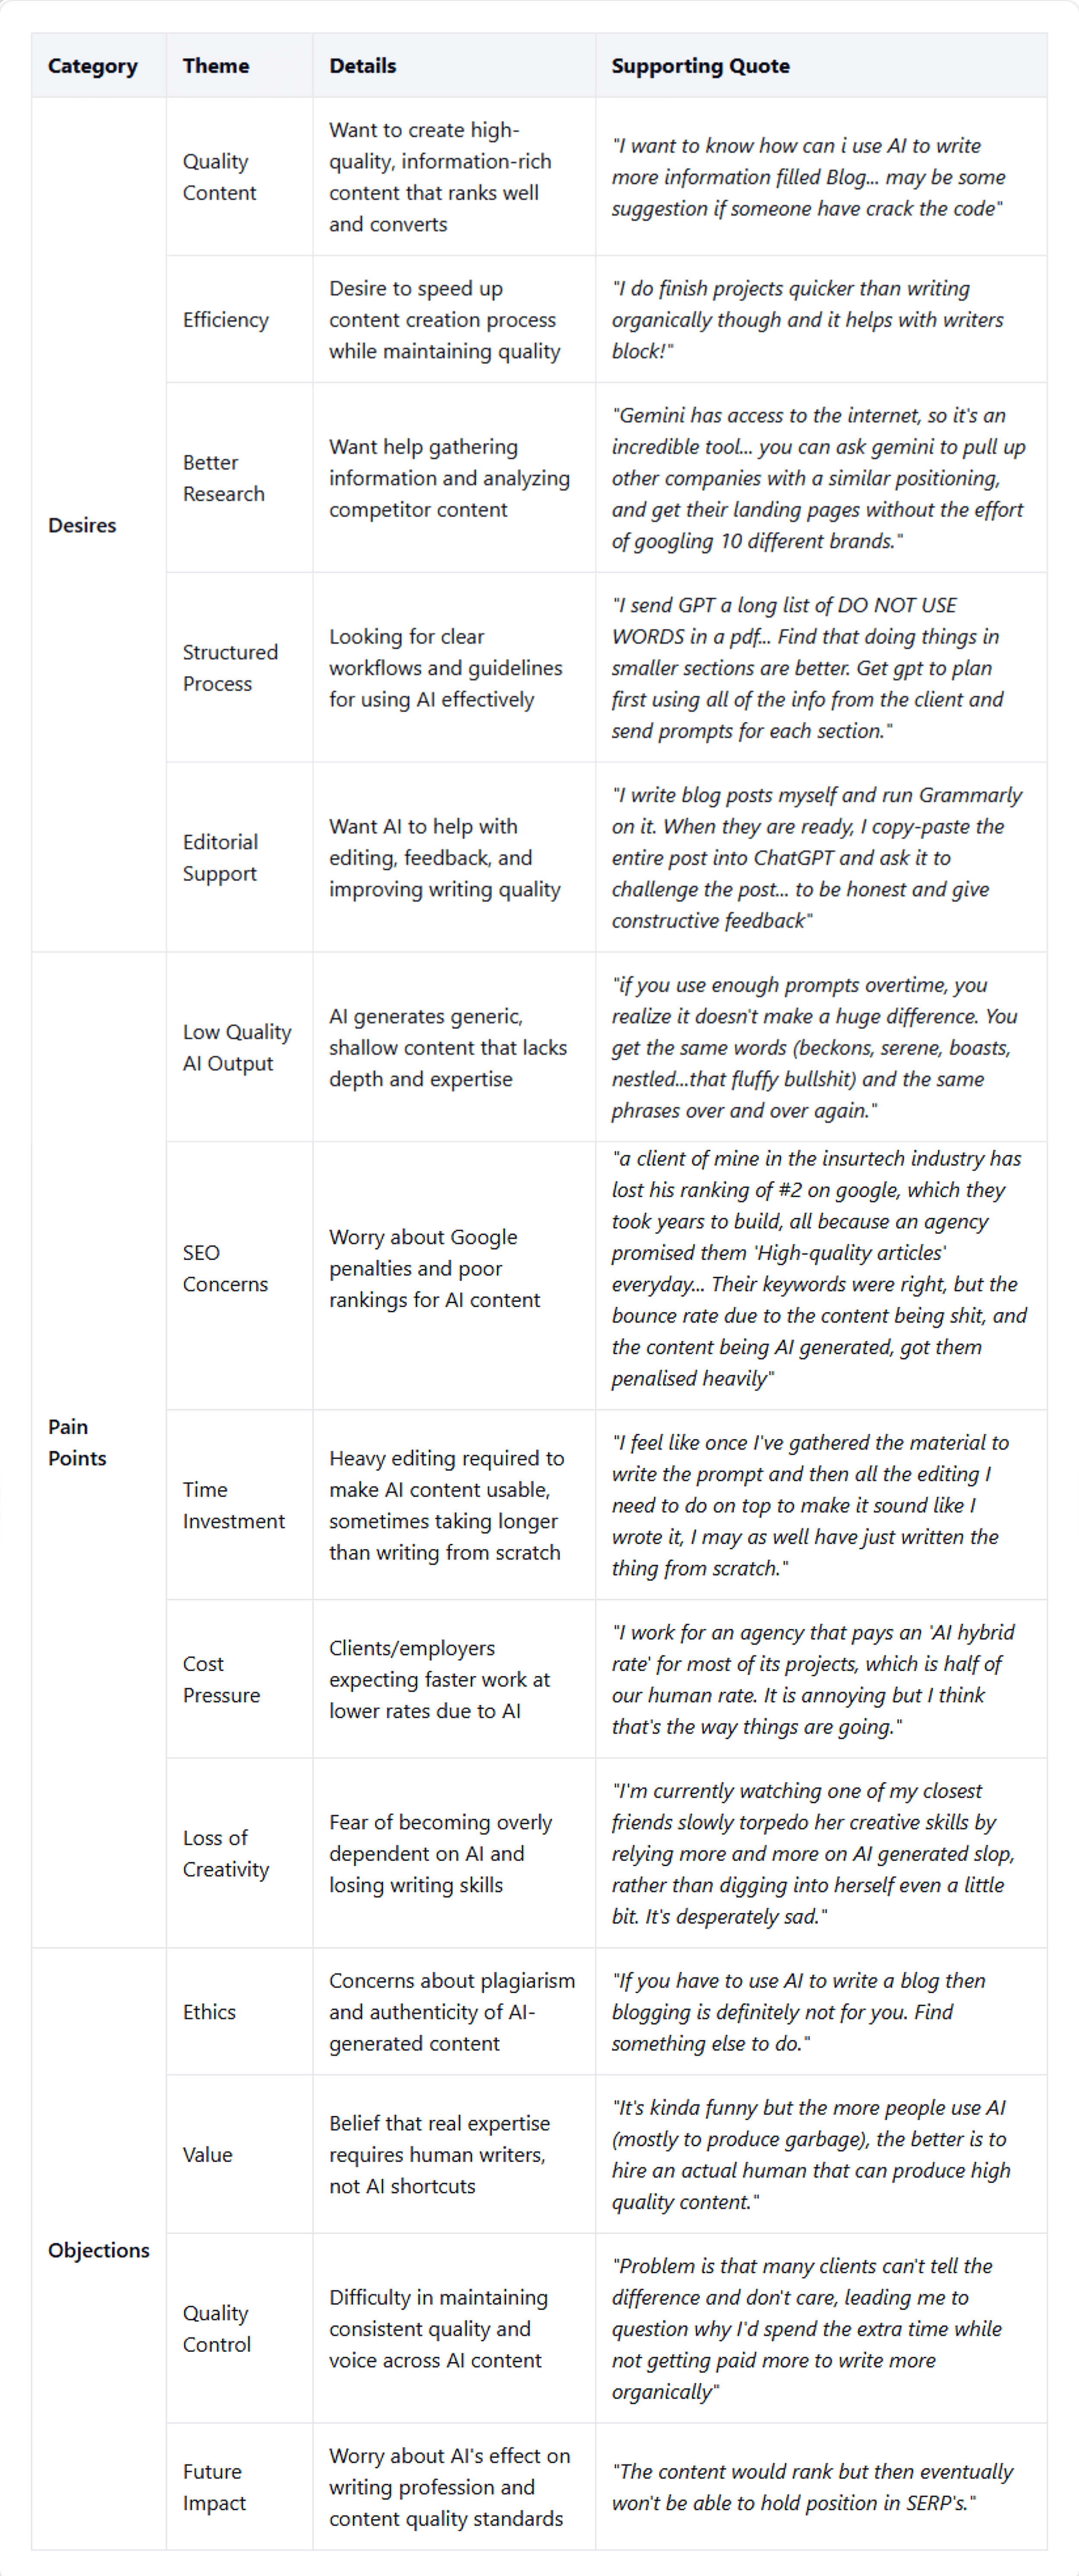Select the Quality Control theme cell
The height and width of the screenshot is (2576, 1079).
point(216,2328)
